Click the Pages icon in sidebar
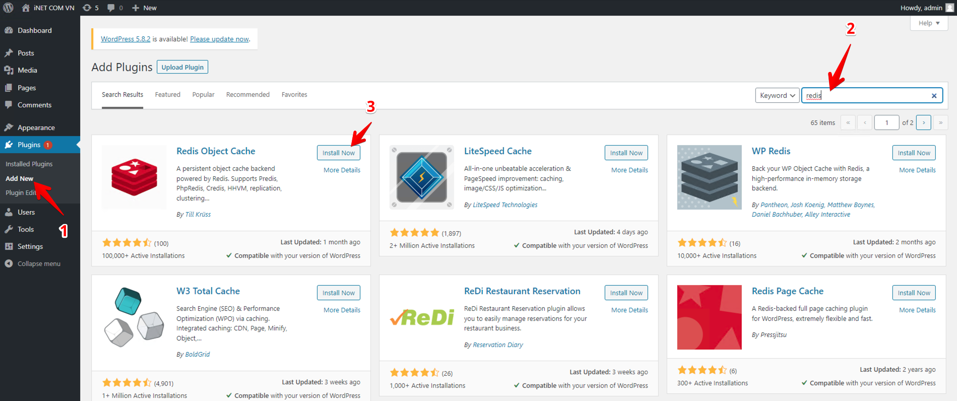957x401 pixels. (9, 88)
